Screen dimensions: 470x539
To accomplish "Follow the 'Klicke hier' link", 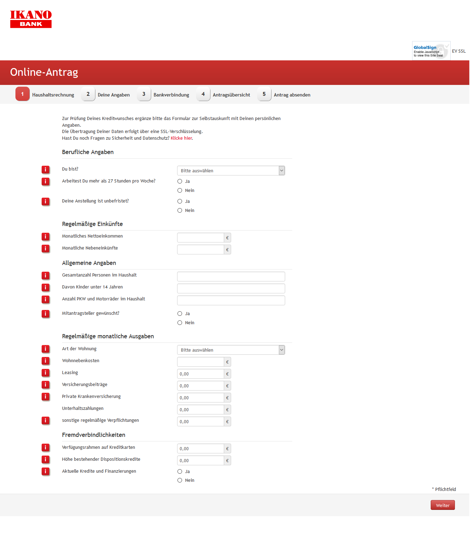I will pyautogui.click(x=181, y=138).
